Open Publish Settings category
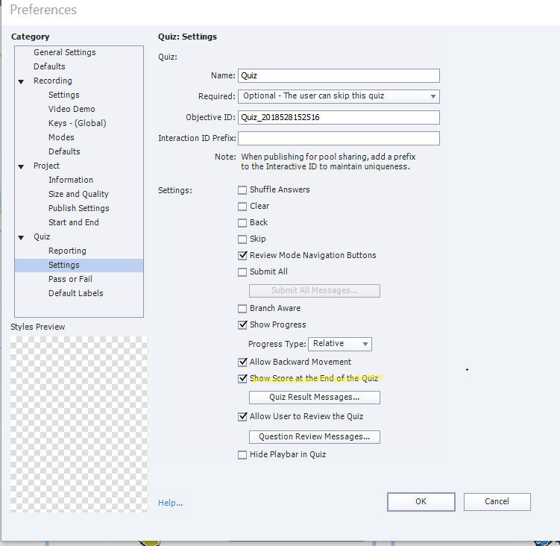Viewport: 560px width, 546px height. 79,208
